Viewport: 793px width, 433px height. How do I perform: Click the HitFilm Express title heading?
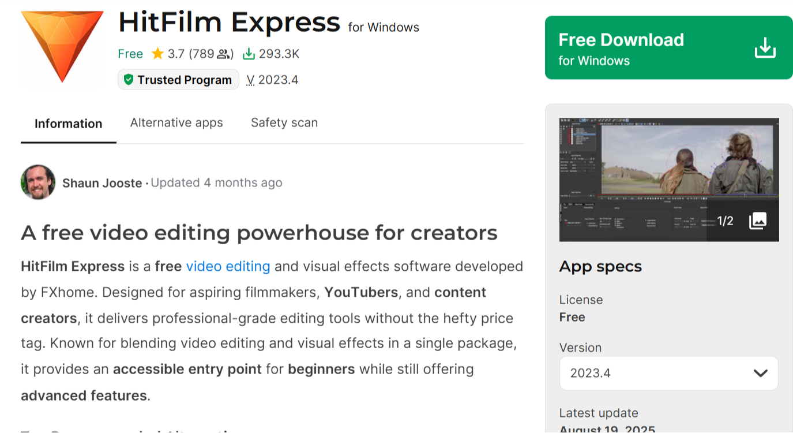pos(229,23)
